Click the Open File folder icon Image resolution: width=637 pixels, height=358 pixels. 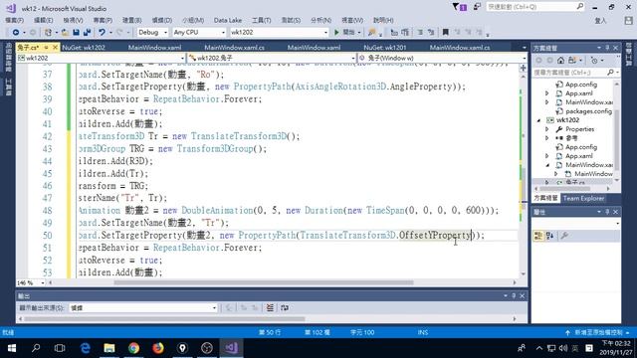click(65, 32)
